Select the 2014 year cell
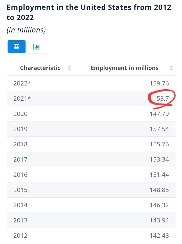Image resolution: width=182 pixels, height=244 pixels. coord(20,205)
